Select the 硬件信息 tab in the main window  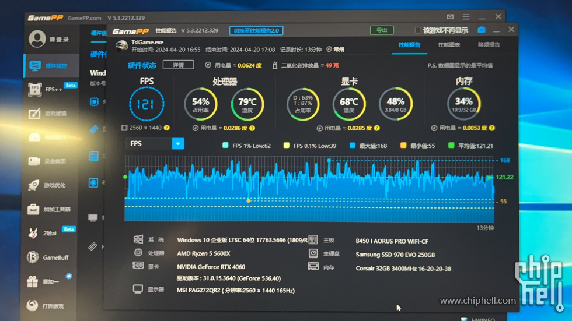(99, 33)
